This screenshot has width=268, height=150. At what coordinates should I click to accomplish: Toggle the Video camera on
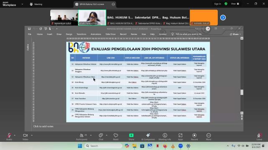point(25,137)
